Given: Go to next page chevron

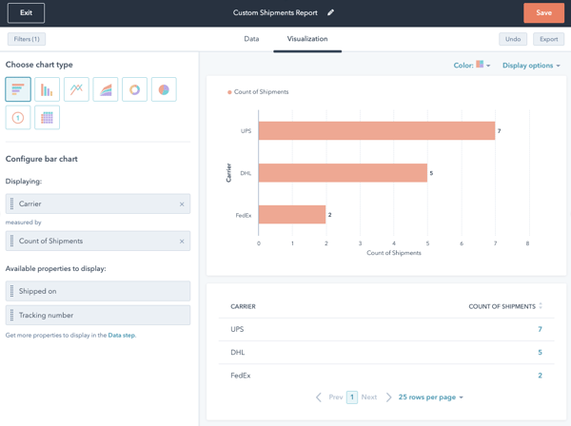Looking at the screenshot, I should coord(388,397).
